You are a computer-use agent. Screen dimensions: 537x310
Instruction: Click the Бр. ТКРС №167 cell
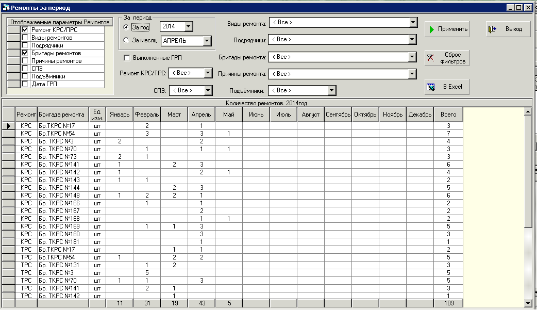pos(63,211)
